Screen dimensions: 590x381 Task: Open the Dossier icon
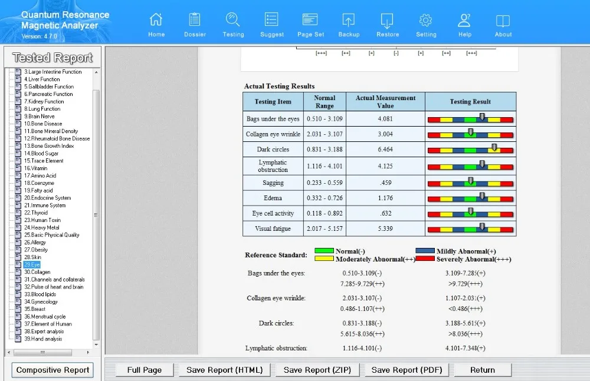point(195,21)
